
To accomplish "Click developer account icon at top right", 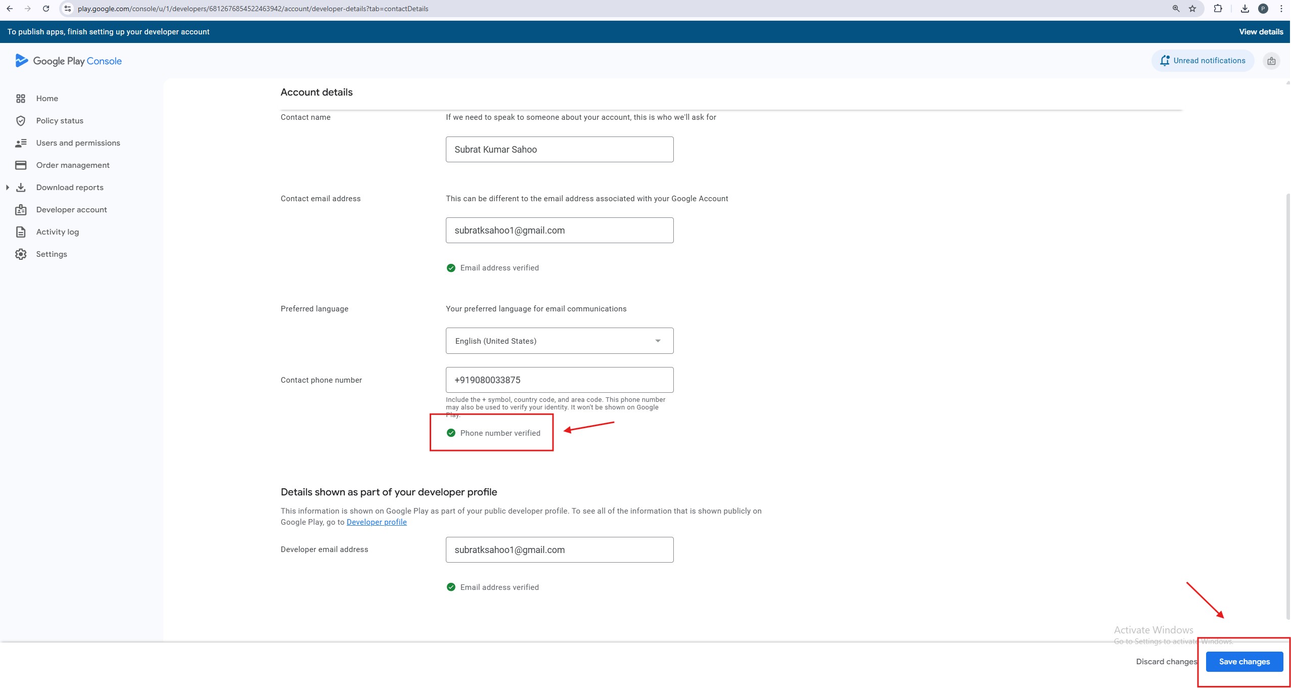I will [x=1271, y=61].
